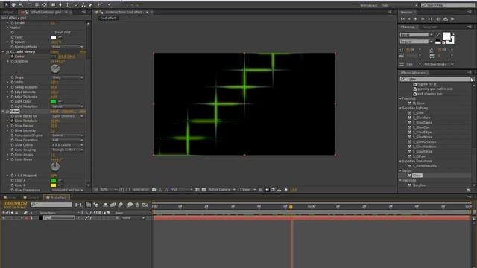Select Glow under Stylize category
Viewport: 477px width, 268px height.
click(x=417, y=176)
